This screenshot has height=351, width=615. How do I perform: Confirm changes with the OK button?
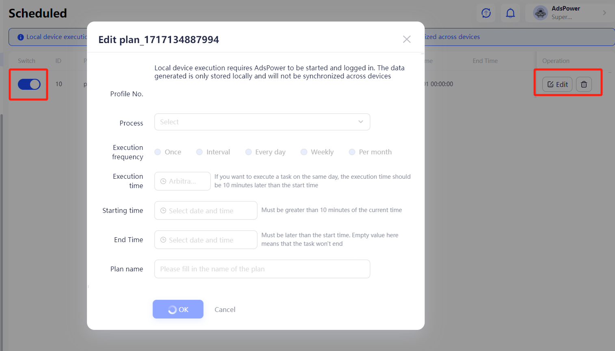[178, 309]
